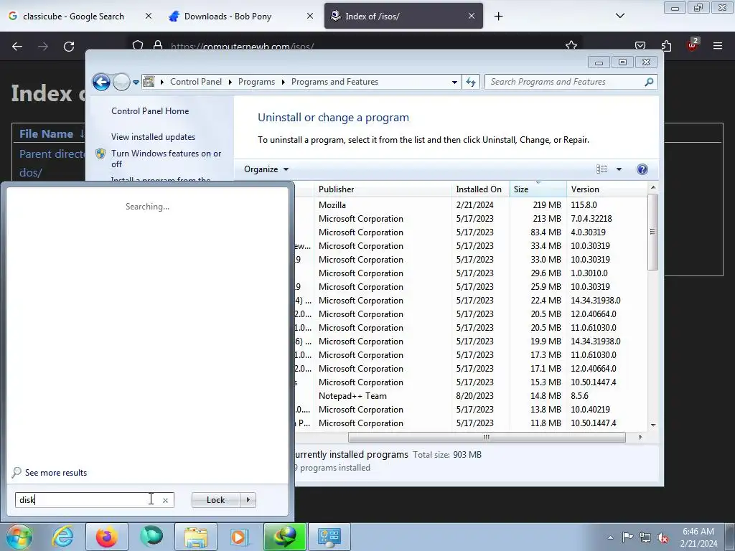Open Firefox extensions puzzle icon

[666, 45]
